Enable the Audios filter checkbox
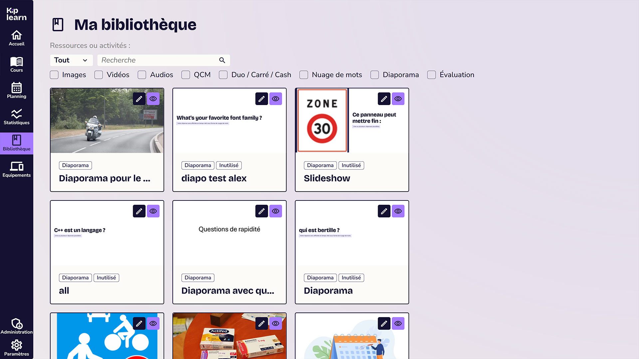The image size is (639, 359). pyautogui.click(x=142, y=75)
